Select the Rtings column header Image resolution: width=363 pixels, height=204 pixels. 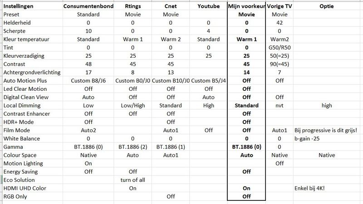tap(132, 6)
